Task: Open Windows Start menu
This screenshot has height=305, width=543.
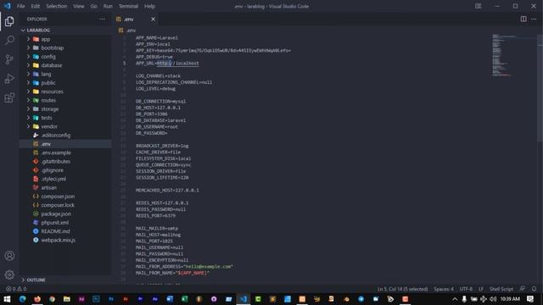Action: [7, 299]
